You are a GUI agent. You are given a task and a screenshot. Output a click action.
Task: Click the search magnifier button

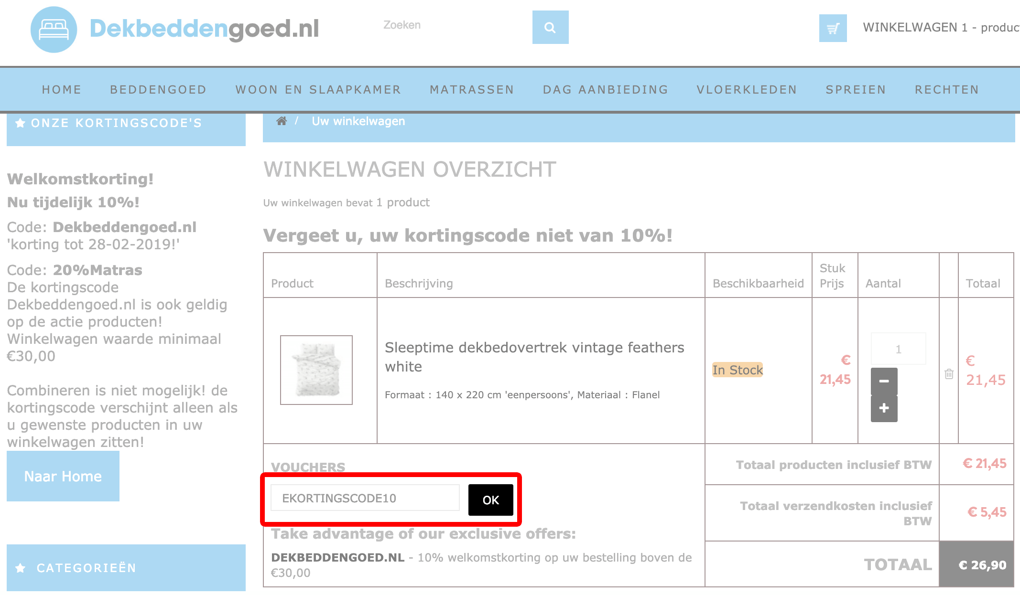pos(550,27)
